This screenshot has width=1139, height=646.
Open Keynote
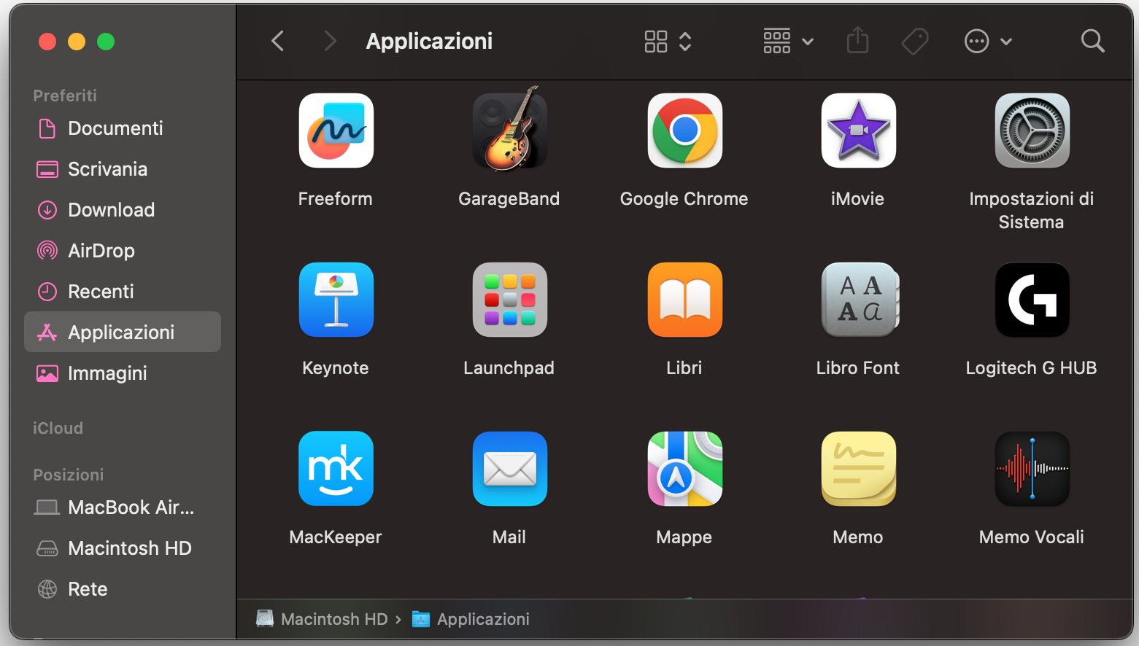pos(336,300)
